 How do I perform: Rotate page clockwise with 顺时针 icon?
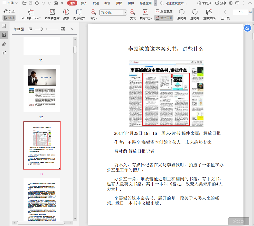[x=182, y=14]
